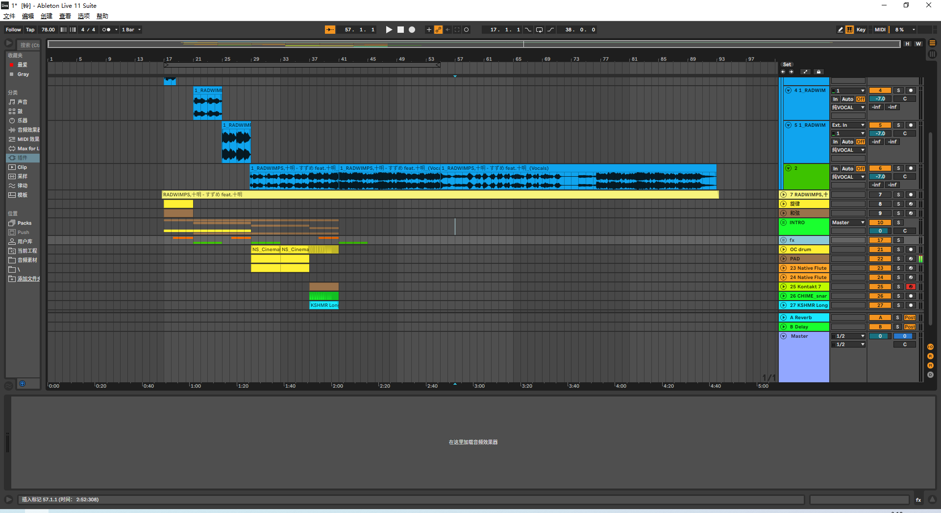The height and width of the screenshot is (513, 941).
Task: Adjust the Master track volume slider
Action: pyautogui.click(x=880, y=336)
